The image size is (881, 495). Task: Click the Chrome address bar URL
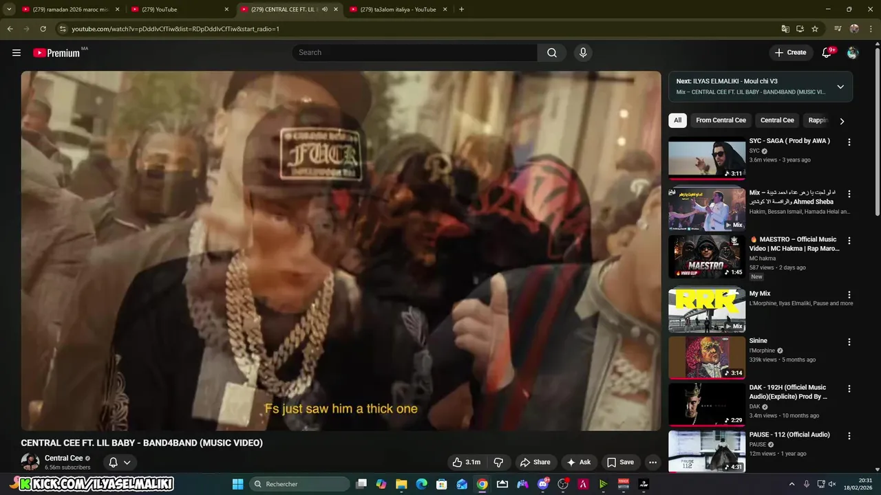click(176, 29)
